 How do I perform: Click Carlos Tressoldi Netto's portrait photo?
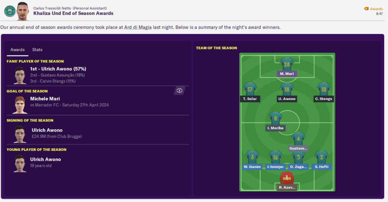[x=23, y=11]
